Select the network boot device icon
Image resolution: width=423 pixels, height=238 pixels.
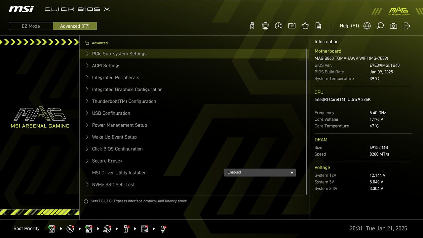(163, 229)
